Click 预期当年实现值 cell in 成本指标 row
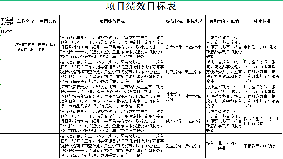The height and width of the screenshot is (159, 283). click(x=224, y=121)
